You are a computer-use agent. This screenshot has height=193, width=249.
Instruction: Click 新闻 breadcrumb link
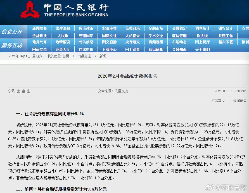coord(103,56)
